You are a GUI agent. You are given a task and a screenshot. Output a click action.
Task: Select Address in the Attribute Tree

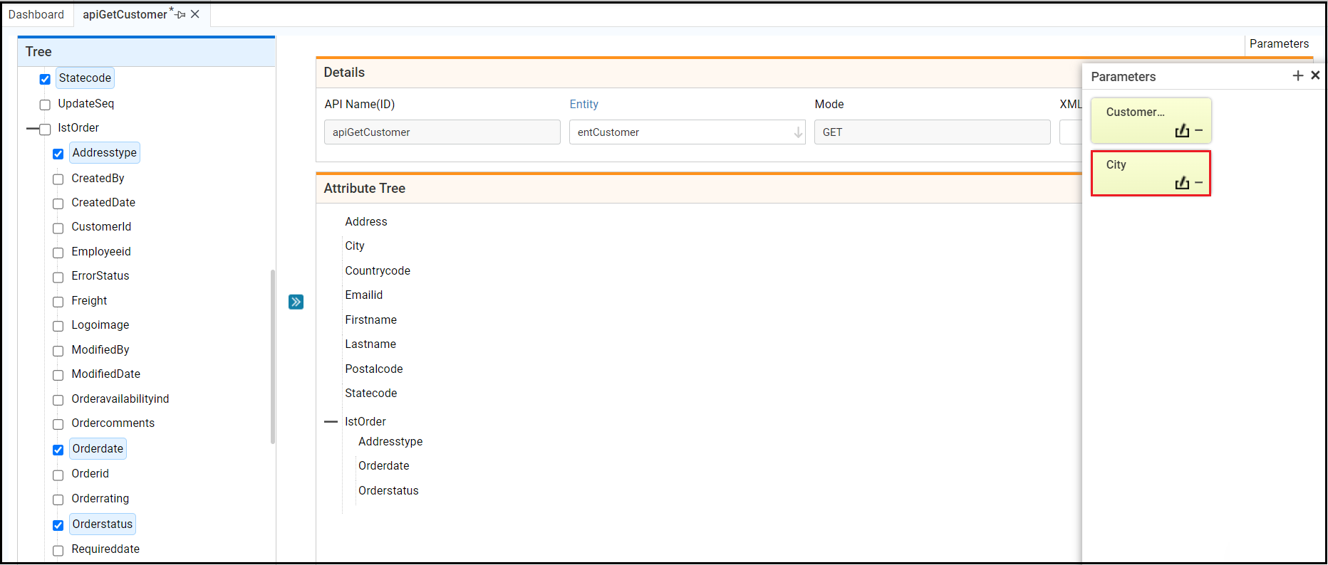(366, 222)
